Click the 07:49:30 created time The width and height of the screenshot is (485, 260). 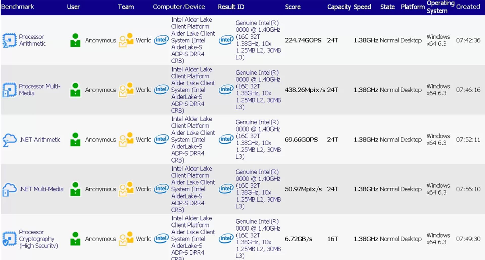[468, 239]
